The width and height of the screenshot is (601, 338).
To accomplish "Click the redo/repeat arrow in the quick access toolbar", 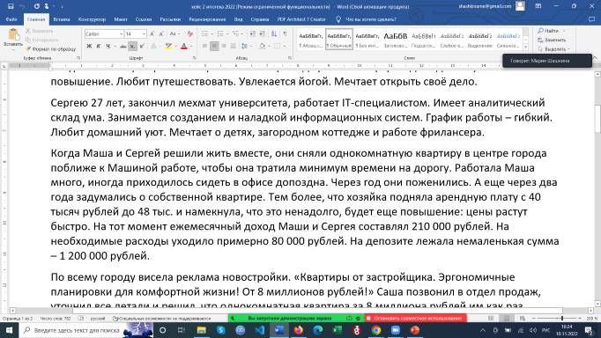I will (36, 6).
